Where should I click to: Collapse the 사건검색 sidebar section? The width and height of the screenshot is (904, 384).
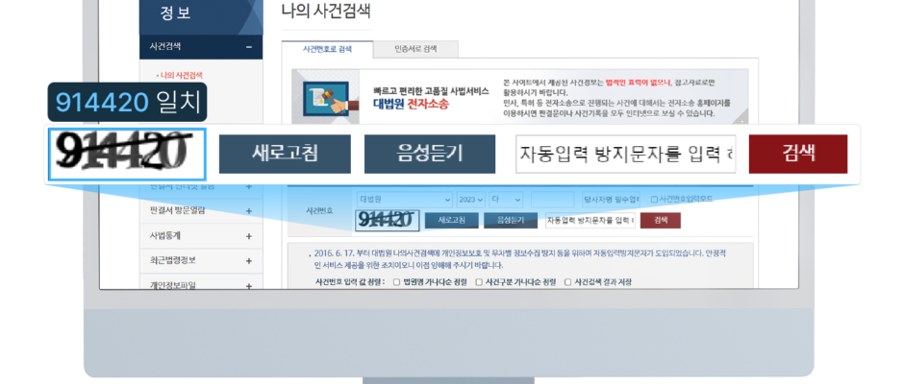pyautogui.click(x=248, y=47)
